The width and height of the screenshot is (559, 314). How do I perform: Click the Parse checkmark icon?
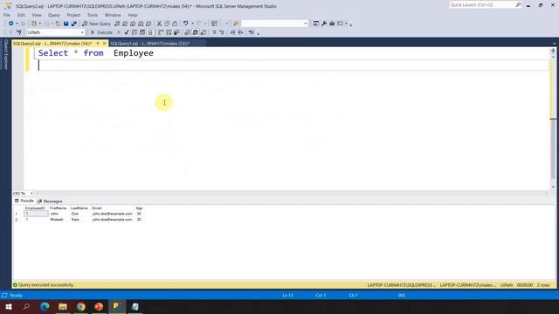pyautogui.click(x=127, y=32)
